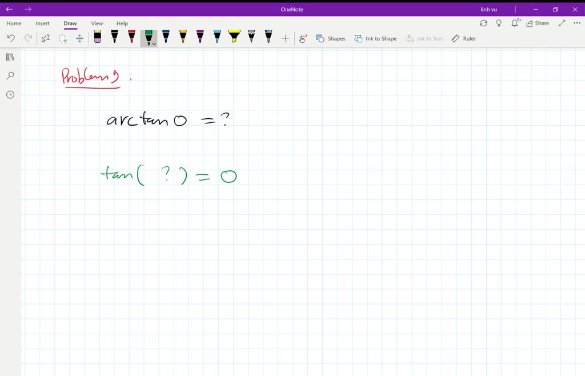Activate the currently selected green pen
The image size is (585, 376).
click(147, 37)
